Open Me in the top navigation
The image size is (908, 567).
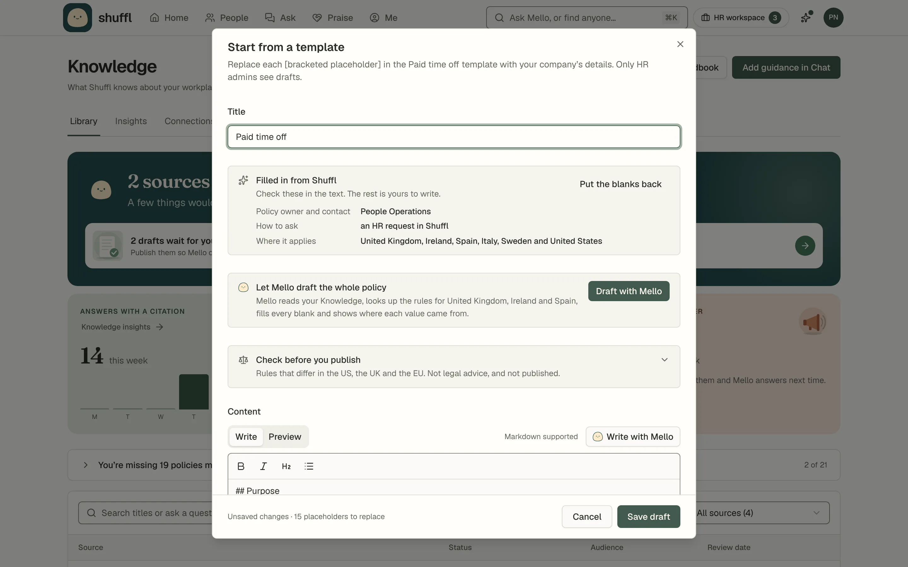pos(383,18)
